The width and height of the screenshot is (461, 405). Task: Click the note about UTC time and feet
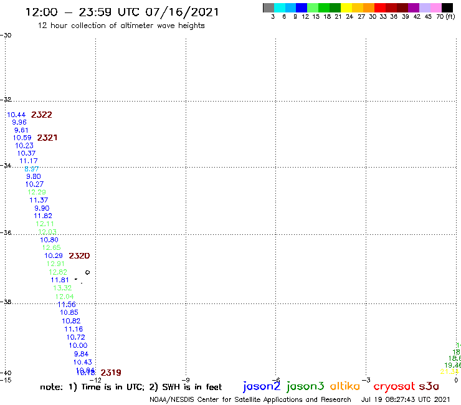(x=131, y=387)
